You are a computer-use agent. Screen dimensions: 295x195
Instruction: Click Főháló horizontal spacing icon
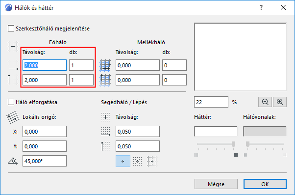(x=13, y=65)
